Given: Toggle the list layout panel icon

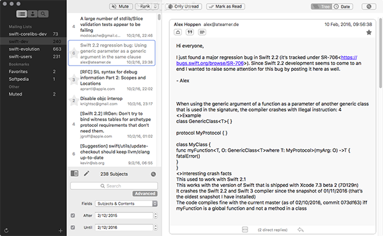Looking at the screenshot, I should click(75, 173).
